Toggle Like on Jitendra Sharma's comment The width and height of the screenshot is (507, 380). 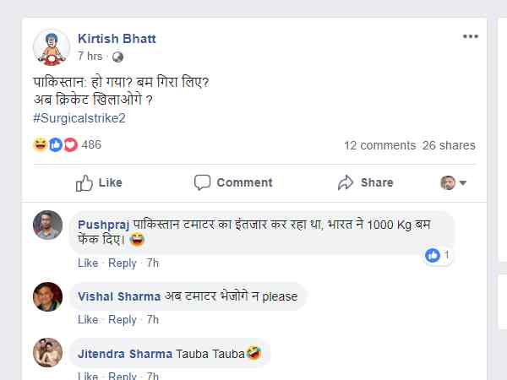(x=88, y=376)
